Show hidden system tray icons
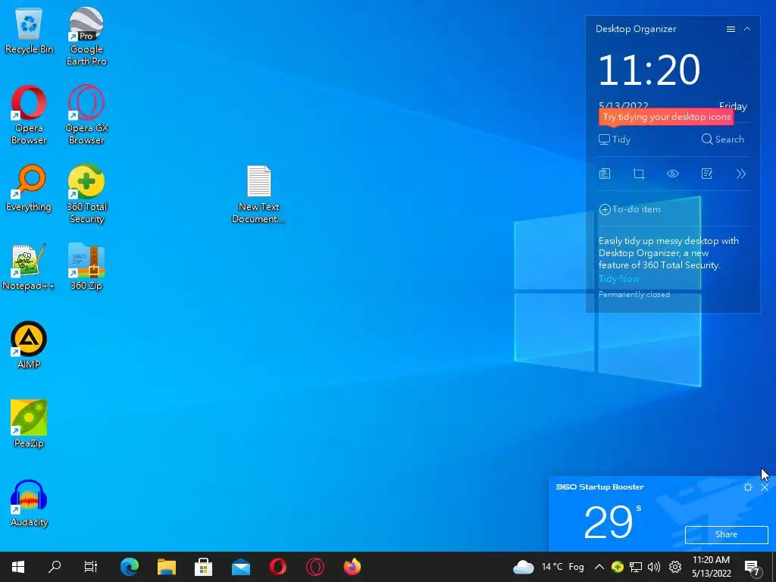The width and height of the screenshot is (776, 582). (x=599, y=567)
